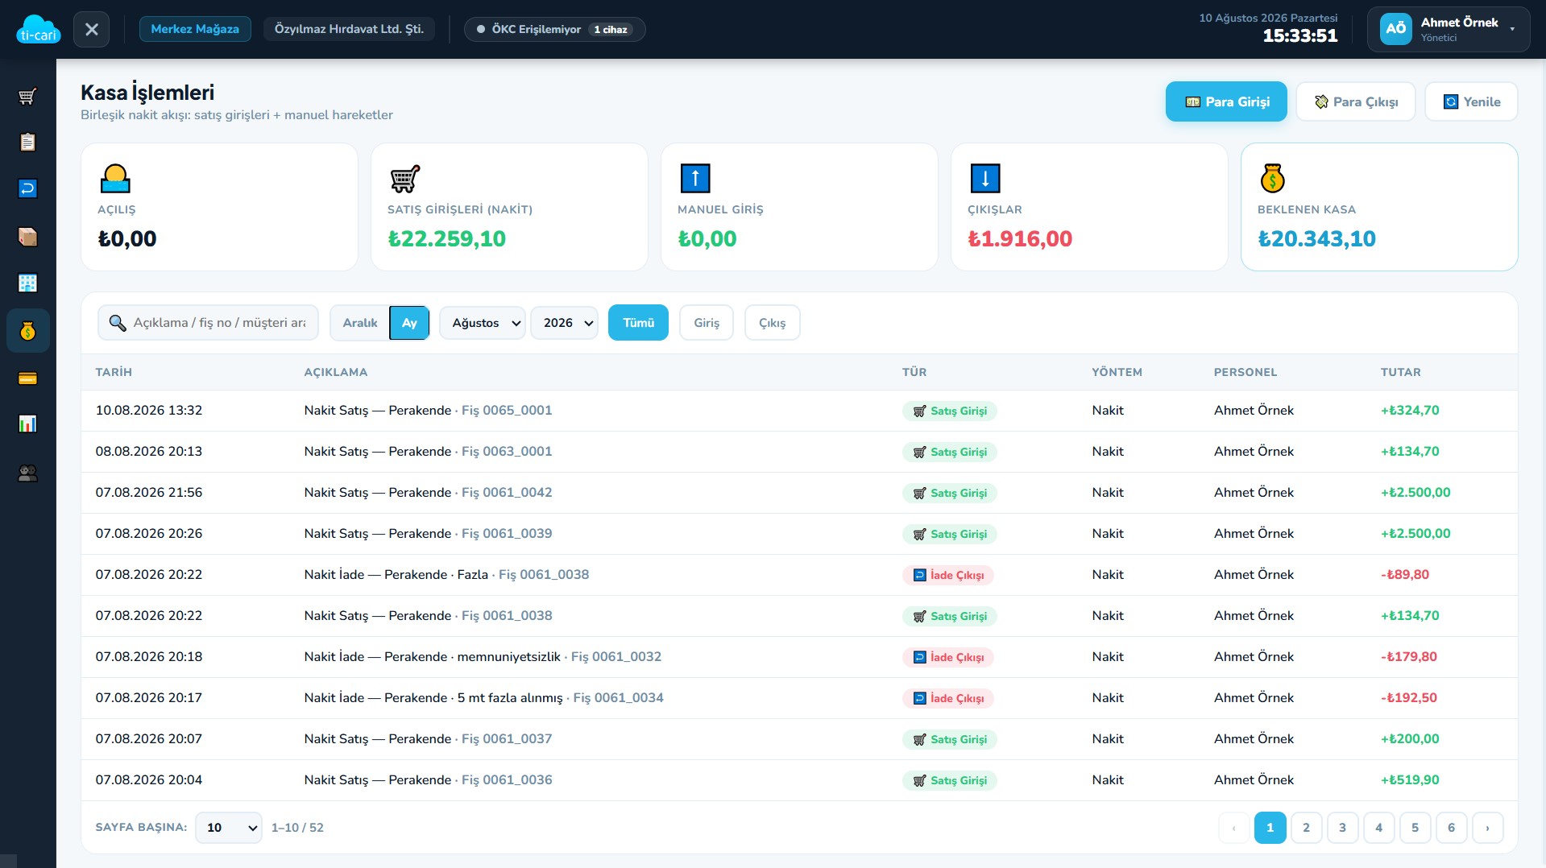The width and height of the screenshot is (1546, 868).
Task: Click the magnifier icon in the search box
Action: point(118,323)
